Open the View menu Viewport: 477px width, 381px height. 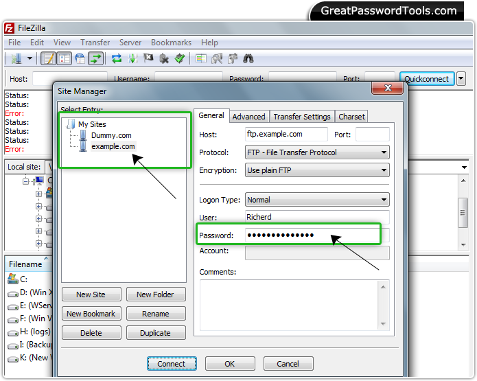point(62,43)
